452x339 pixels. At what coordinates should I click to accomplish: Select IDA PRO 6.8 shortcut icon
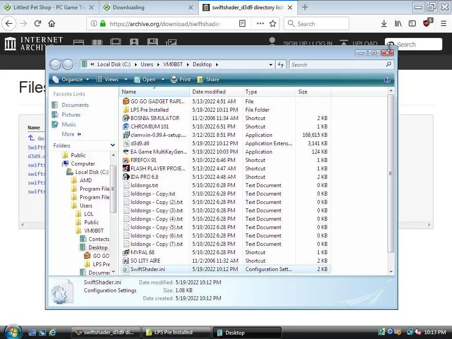pos(126,177)
